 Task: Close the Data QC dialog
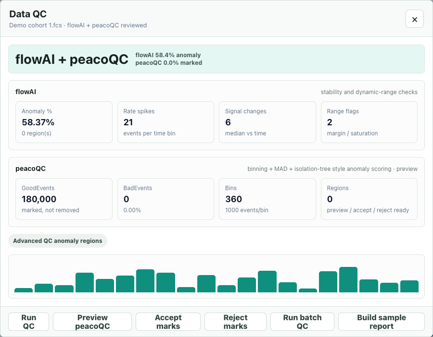[415, 19]
